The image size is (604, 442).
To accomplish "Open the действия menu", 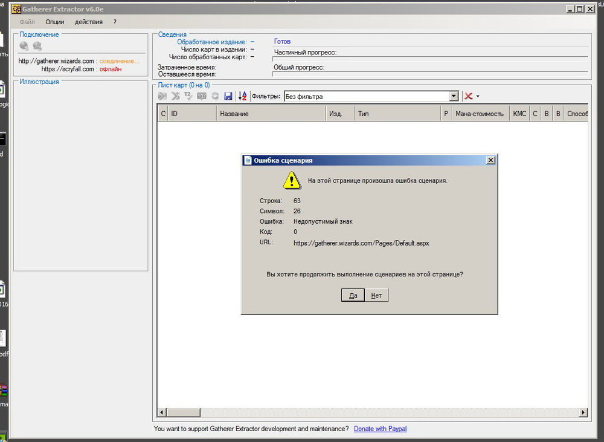I will coord(88,22).
